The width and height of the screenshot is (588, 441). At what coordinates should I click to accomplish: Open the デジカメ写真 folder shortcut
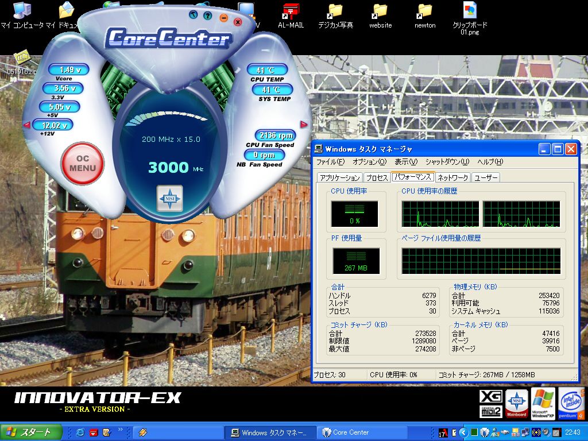point(335,16)
